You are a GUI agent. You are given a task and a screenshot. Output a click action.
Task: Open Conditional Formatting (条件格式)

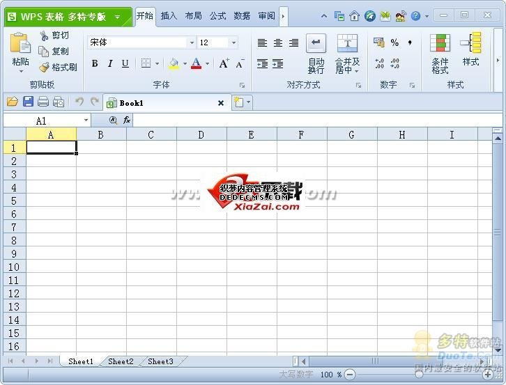coord(440,54)
